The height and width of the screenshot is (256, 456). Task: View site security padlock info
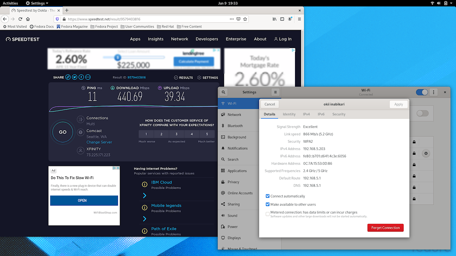click(64, 19)
